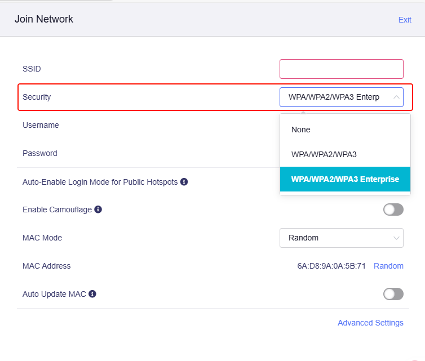Open the MAC Mode dropdown

tap(341, 238)
